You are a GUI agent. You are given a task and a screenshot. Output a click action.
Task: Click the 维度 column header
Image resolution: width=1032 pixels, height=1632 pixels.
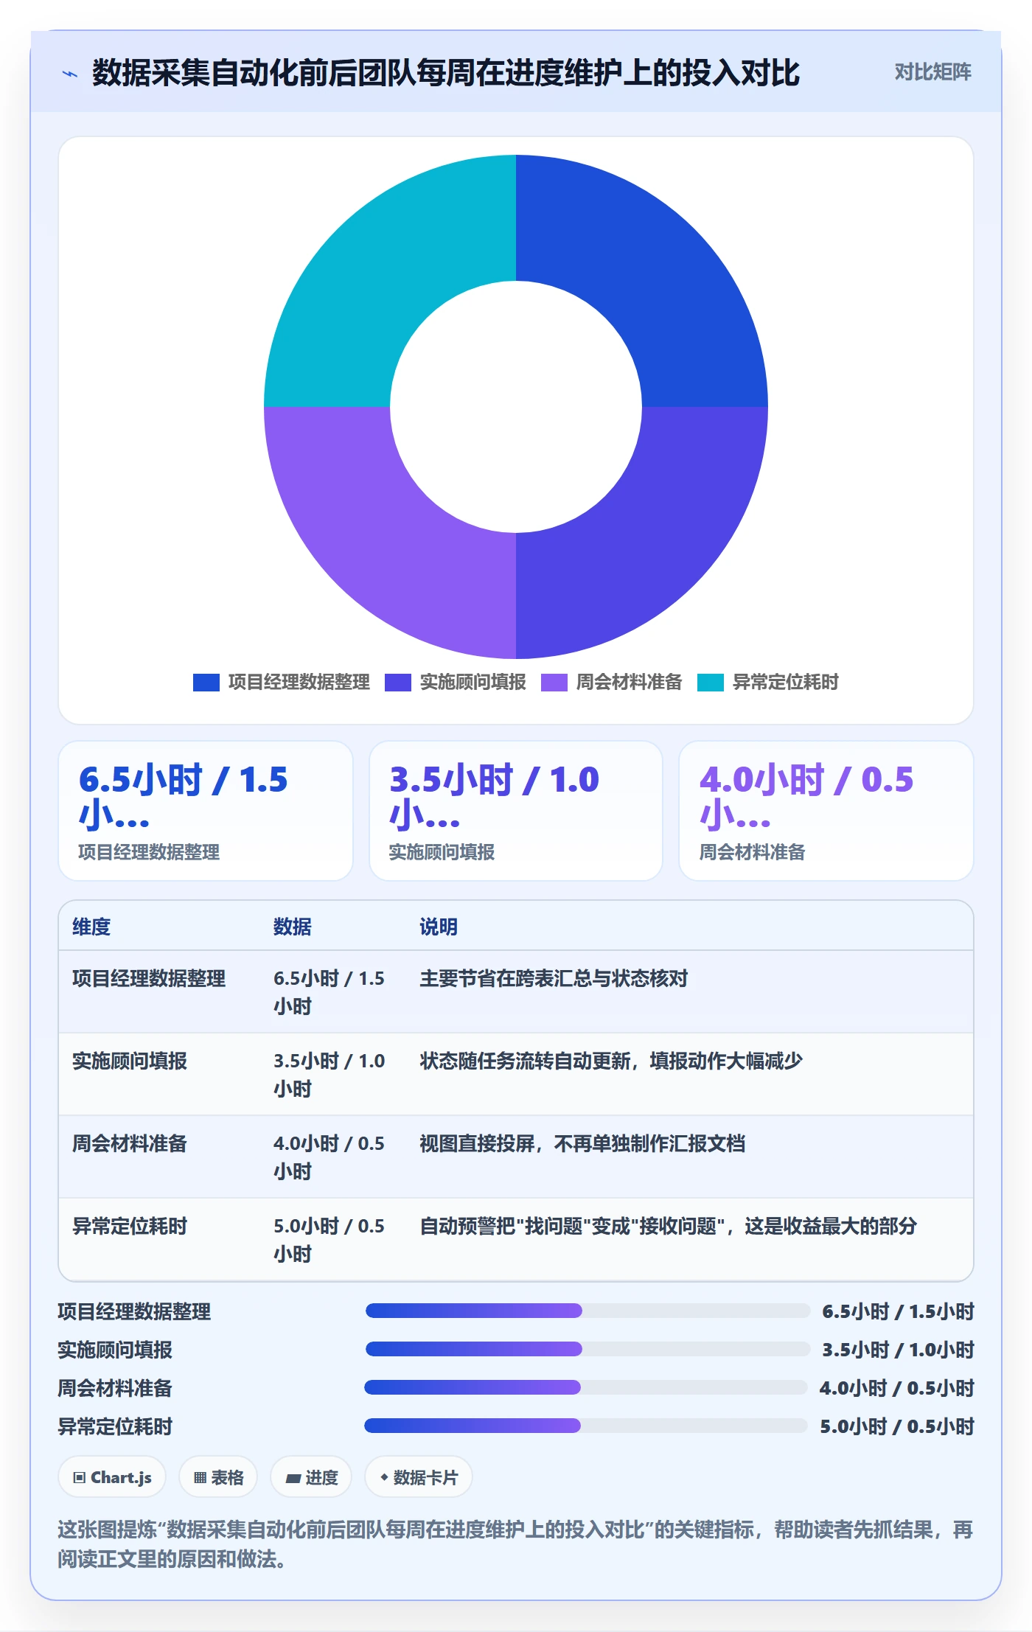point(91,927)
